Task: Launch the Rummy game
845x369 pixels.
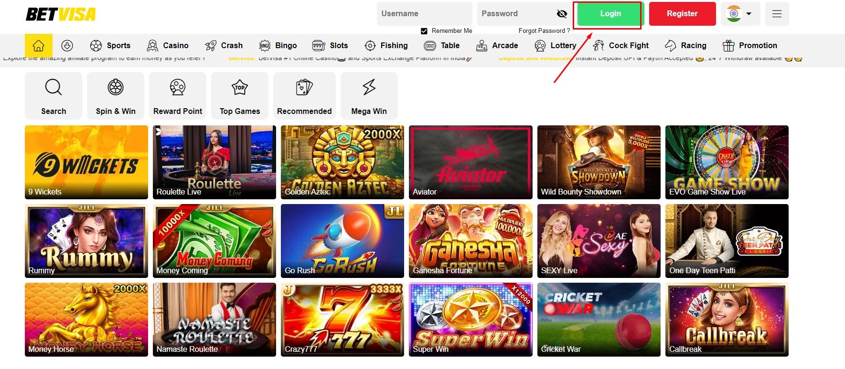Action: (x=86, y=241)
